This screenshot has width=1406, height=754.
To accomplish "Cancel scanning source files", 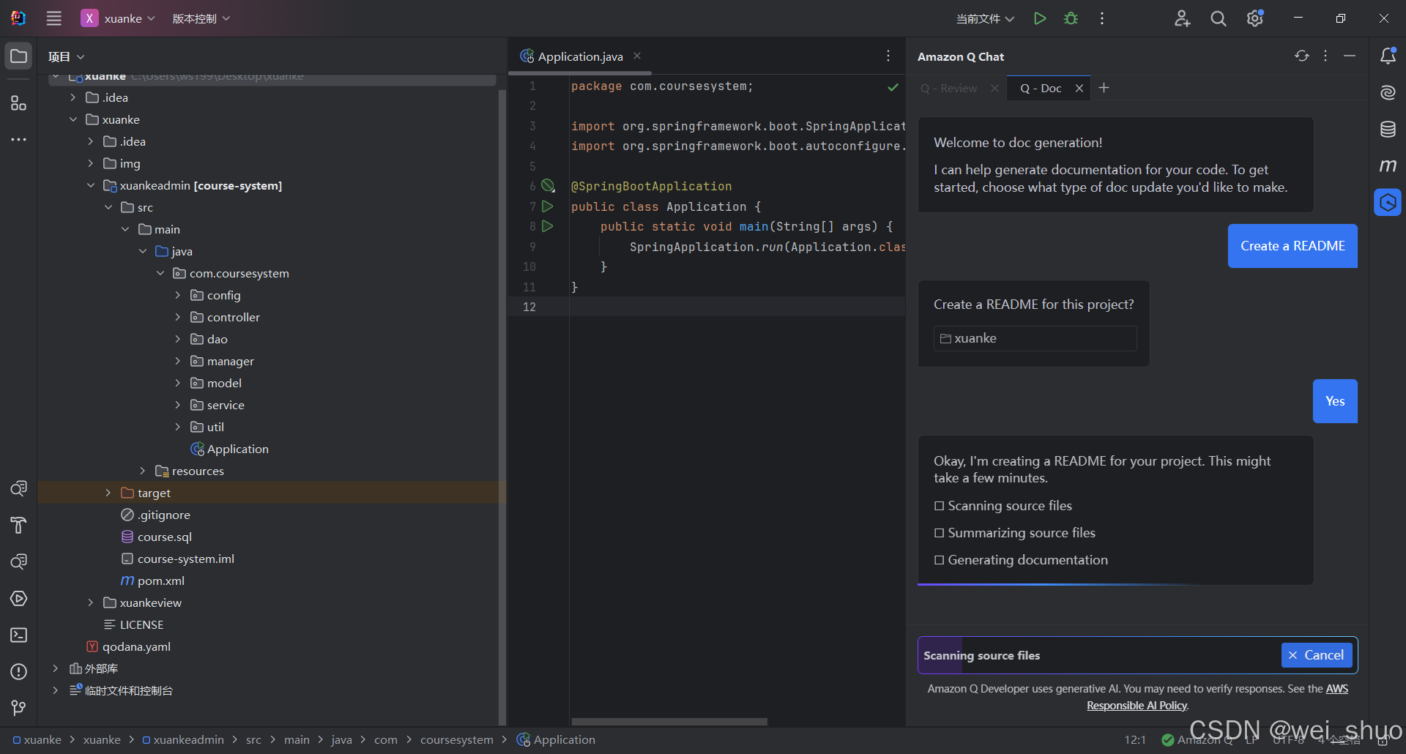I will 1317,655.
